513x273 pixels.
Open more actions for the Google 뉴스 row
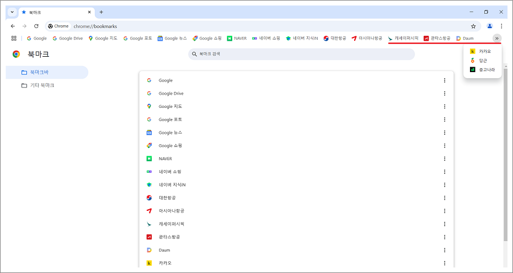tap(444, 133)
